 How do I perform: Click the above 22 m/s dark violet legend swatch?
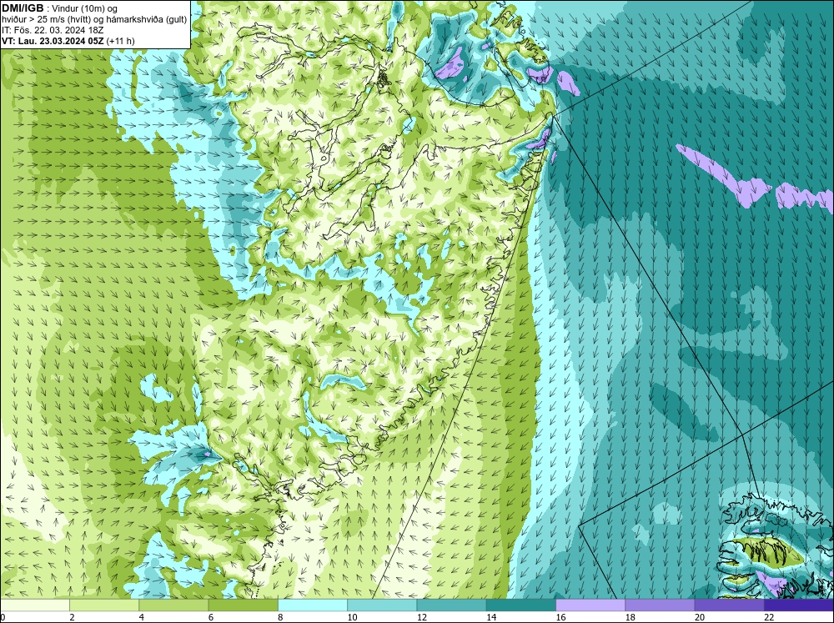pyautogui.click(x=799, y=605)
